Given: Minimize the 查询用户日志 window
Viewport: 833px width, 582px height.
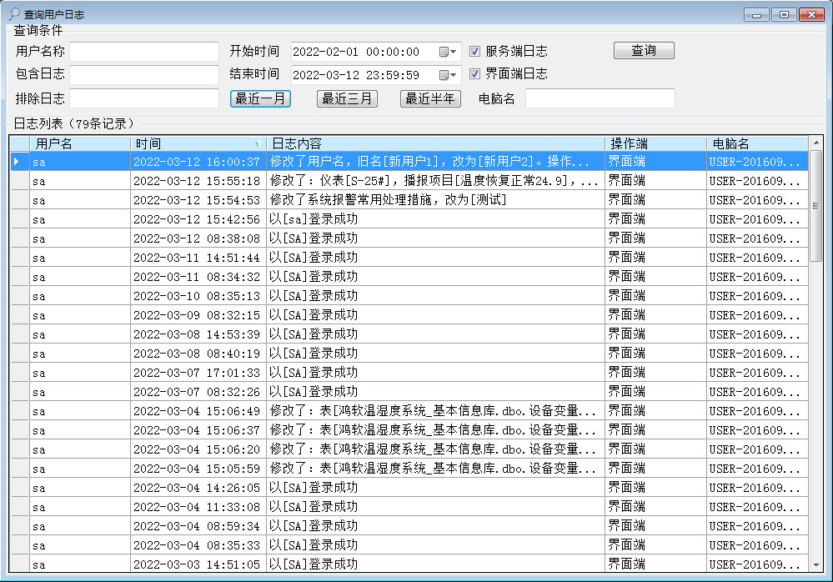Looking at the screenshot, I should click(x=756, y=14).
